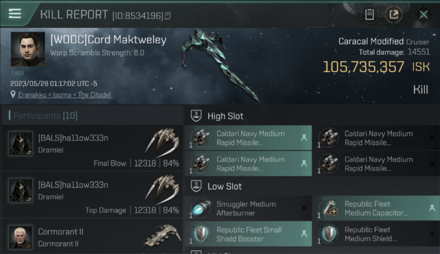
Task: Open the clipboard notes icon
Action: [x=369, y=15]
